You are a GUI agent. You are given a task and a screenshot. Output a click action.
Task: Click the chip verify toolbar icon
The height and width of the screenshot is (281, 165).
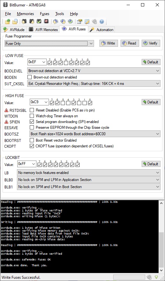point(39,21)
